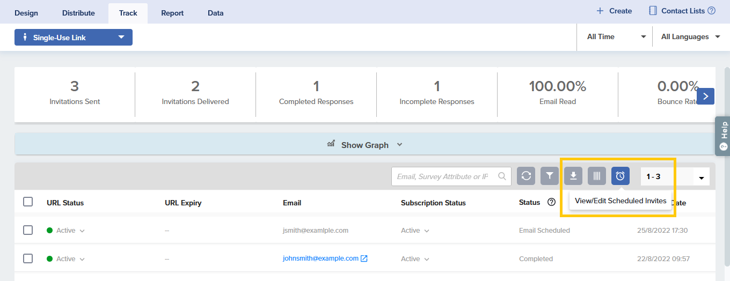The image size is (730, 281).
Task: Click the Create button
Action: pos(614,11)
